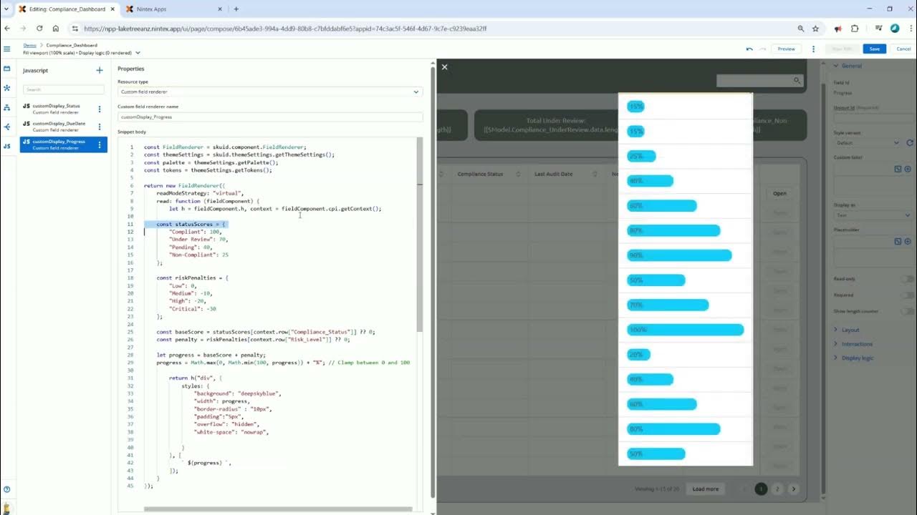This screenshot has height=515, width=917.
Task: Expand the Interactions section
Action: point(855,343)
